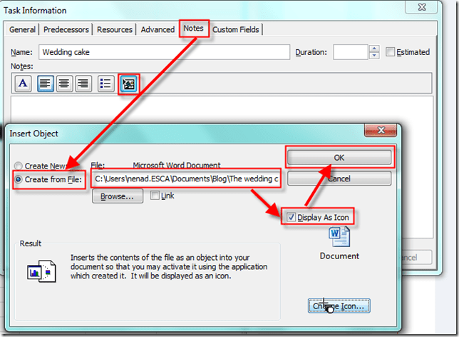Click the task Name input field
The image size is (459, 337).
point(164,52)
